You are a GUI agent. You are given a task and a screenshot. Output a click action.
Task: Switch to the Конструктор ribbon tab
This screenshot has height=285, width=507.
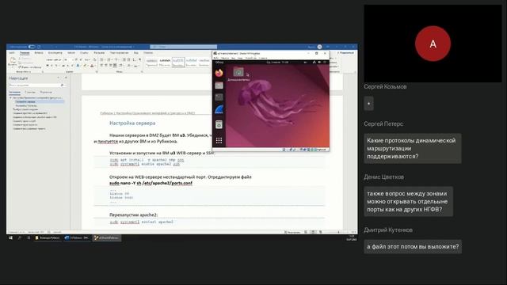55,53
